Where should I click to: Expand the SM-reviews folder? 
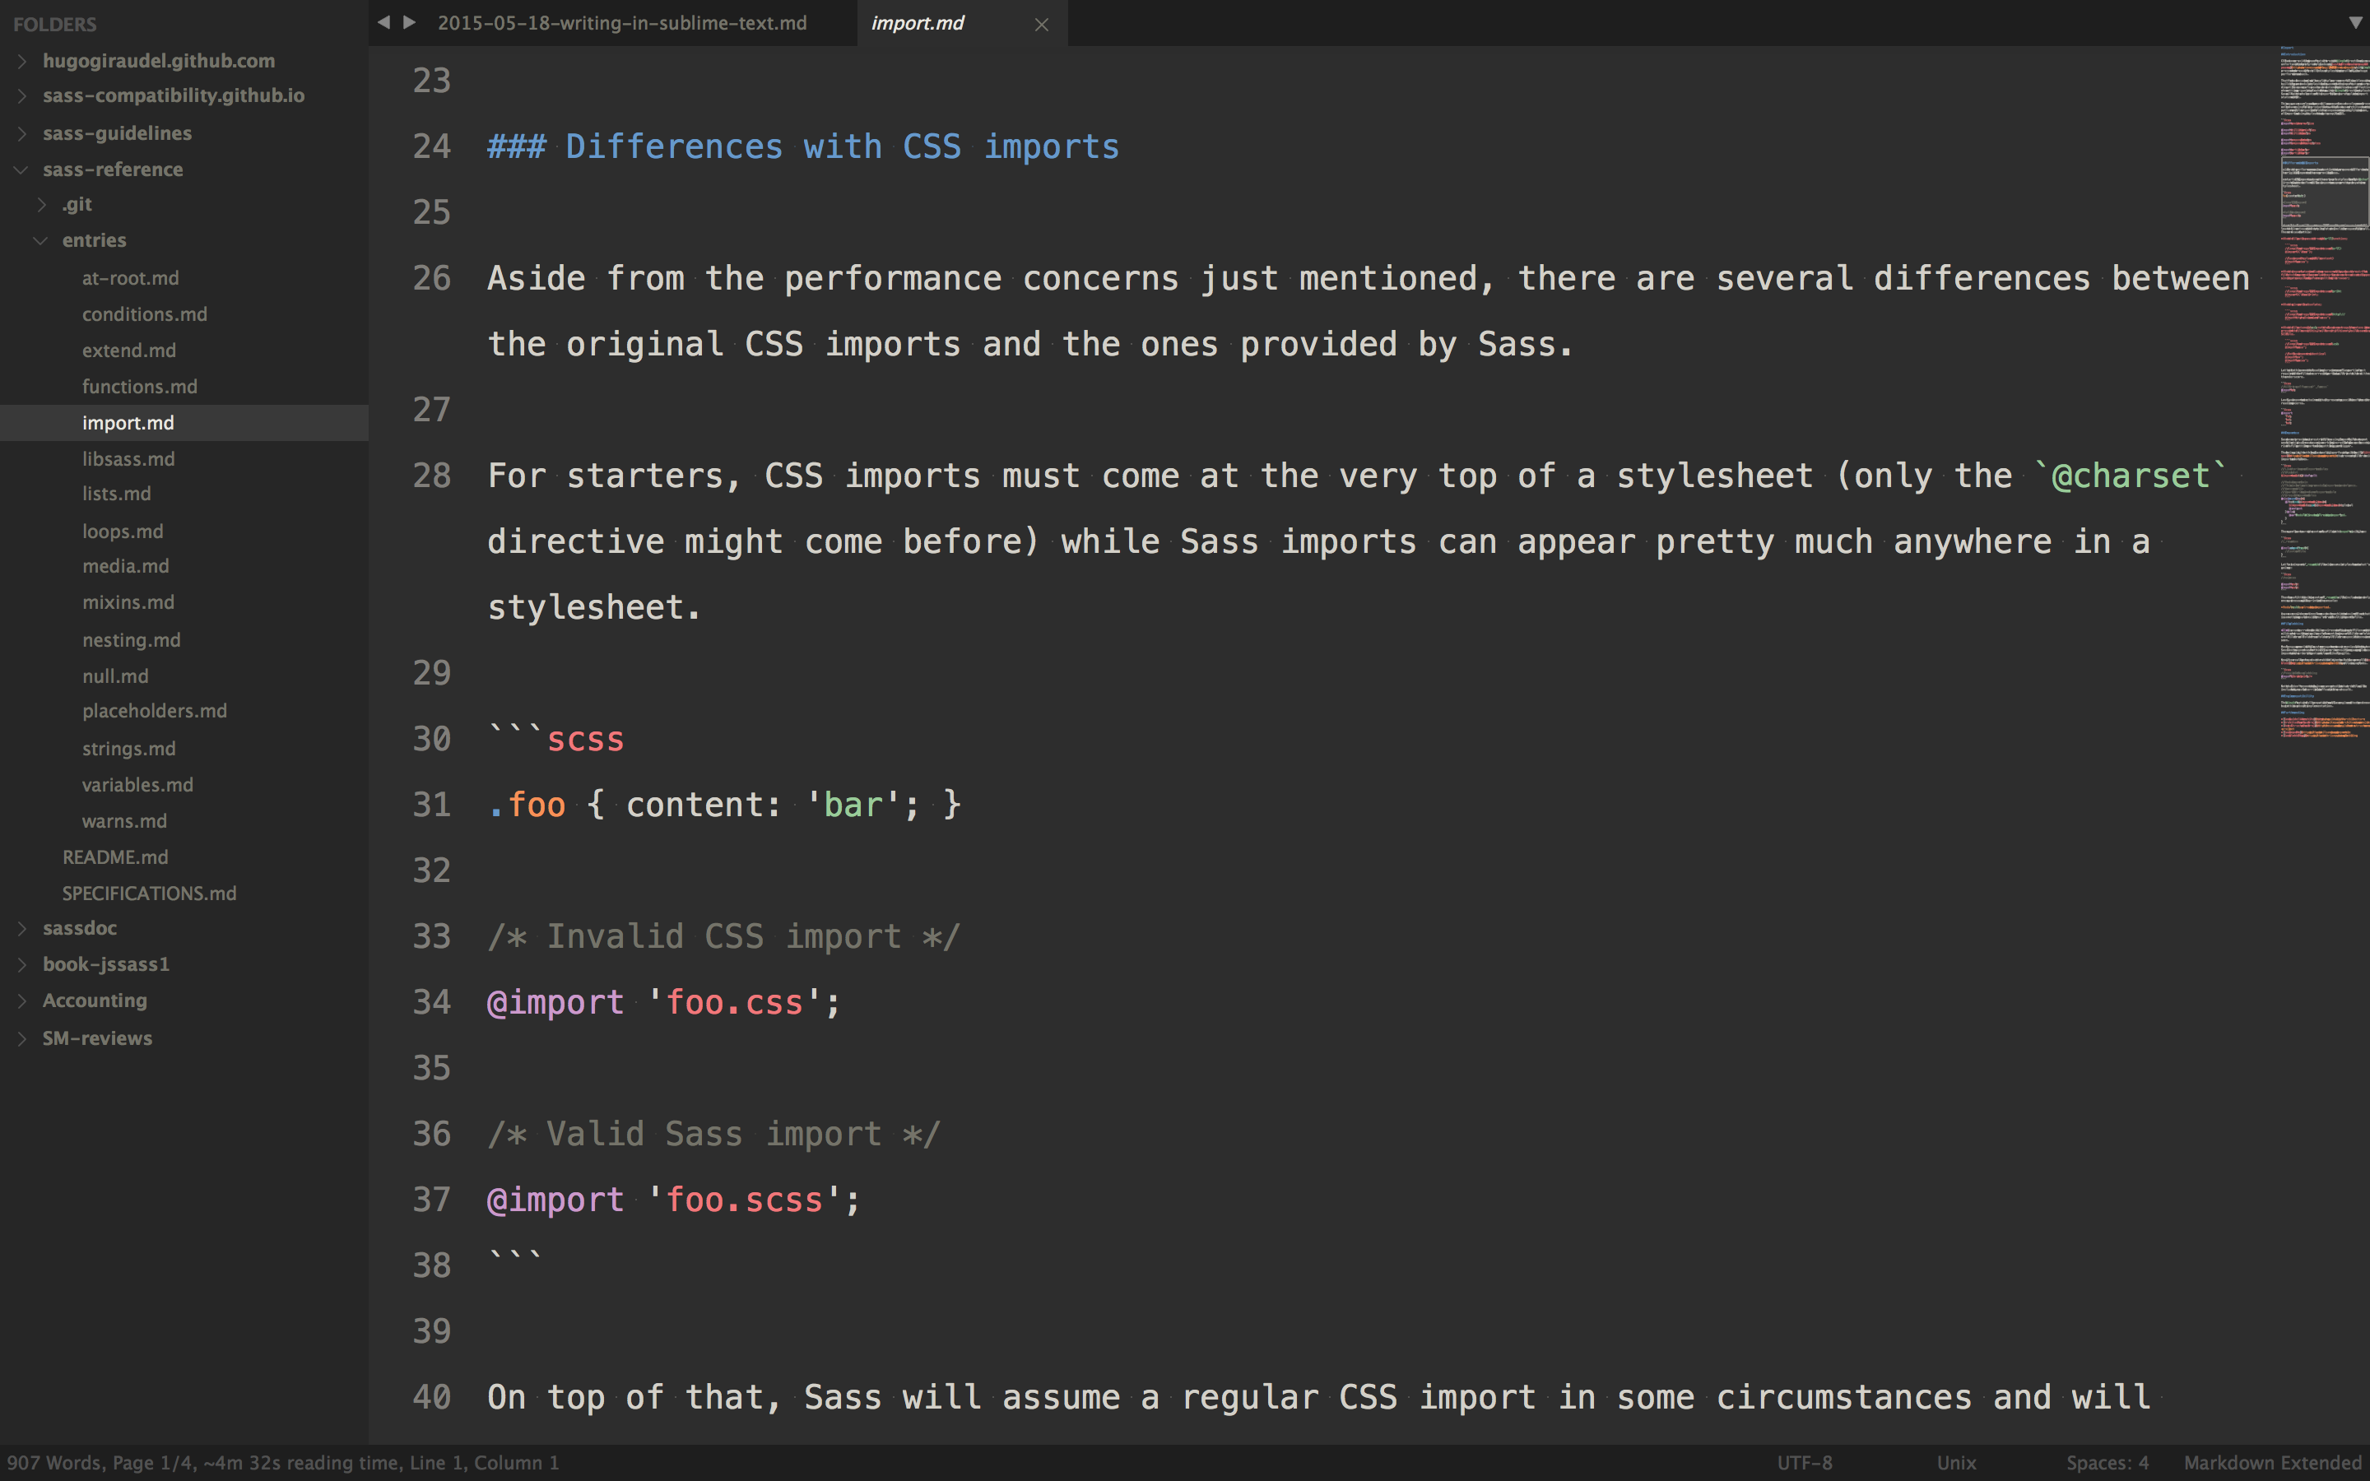pyautogui.click(x=21, y=1038)
